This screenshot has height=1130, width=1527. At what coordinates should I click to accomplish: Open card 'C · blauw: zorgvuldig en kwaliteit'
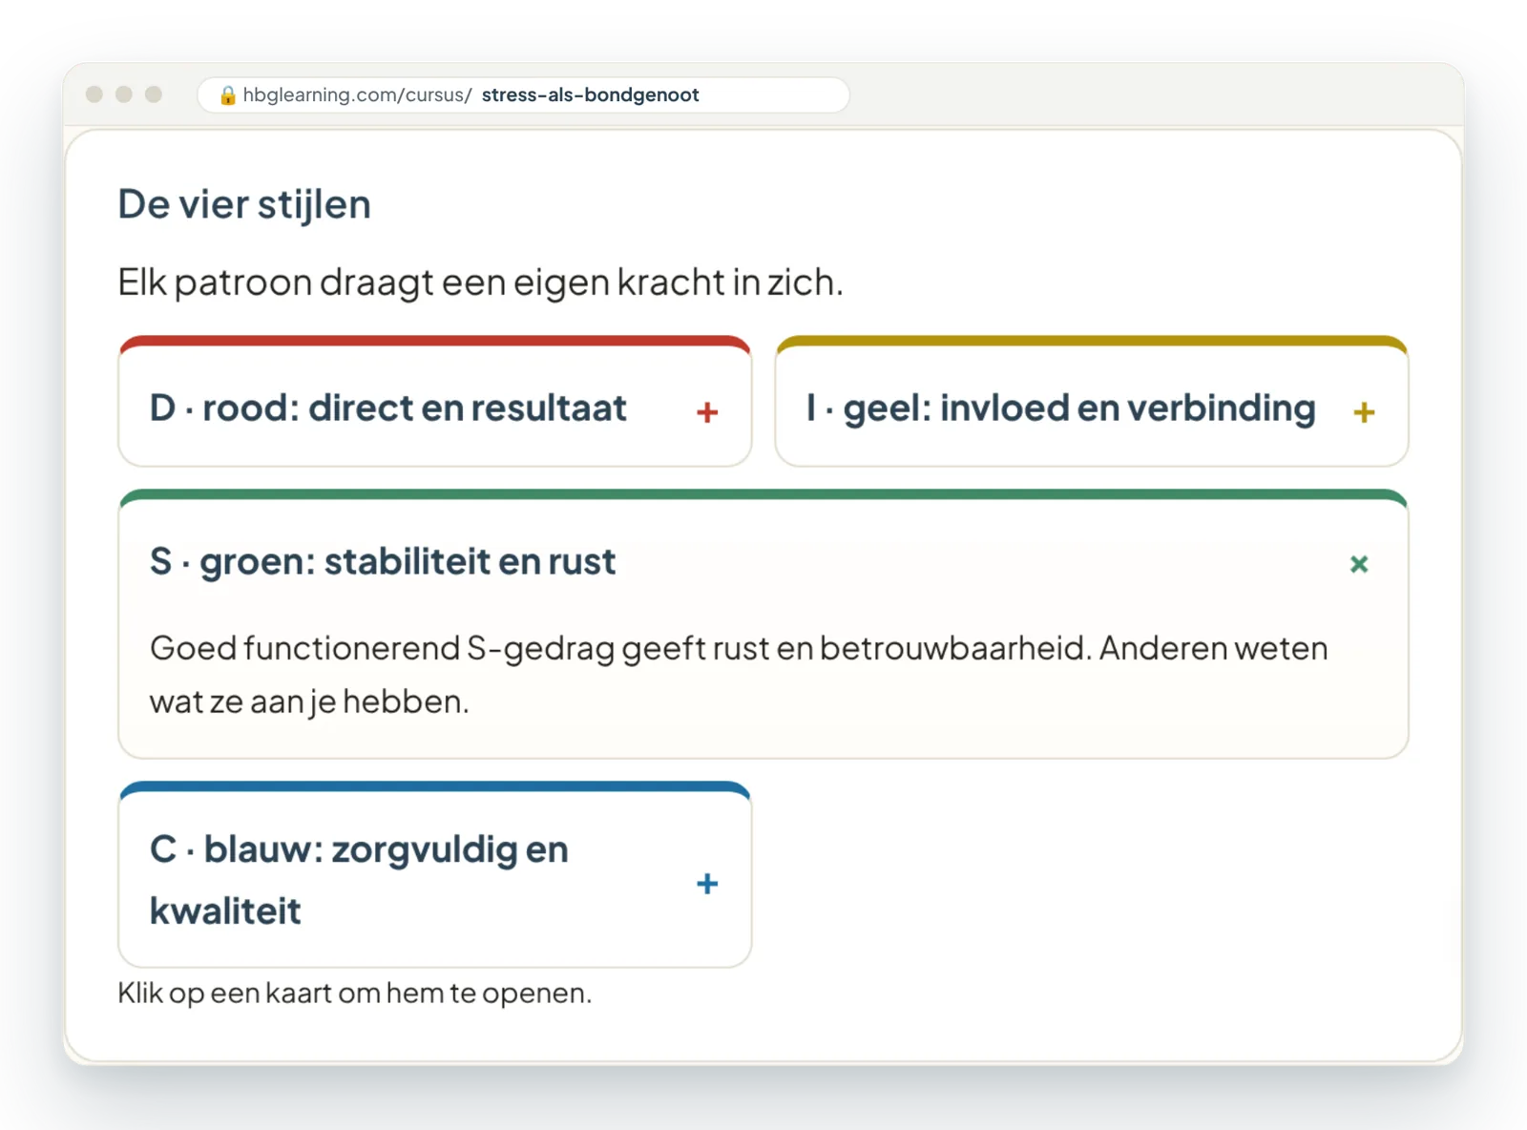[435, 875]
